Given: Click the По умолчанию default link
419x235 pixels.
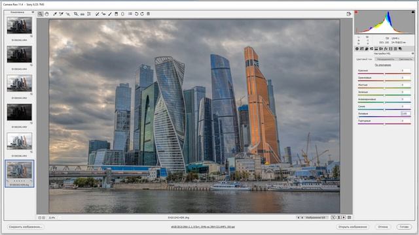Looking at the screenshot, I should point(382,65).
